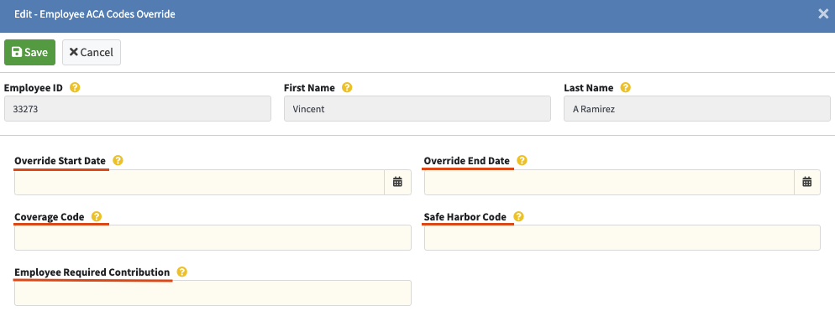Click the Employee Required Contribution help icon
The width and height of the screenshot is (835, 316).
click(x=182, y=272)
